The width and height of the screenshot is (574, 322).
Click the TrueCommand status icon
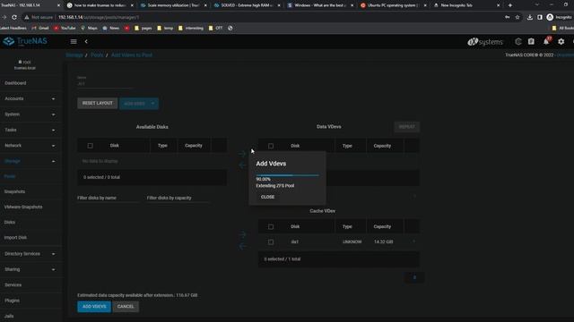(x=518, y=42)
